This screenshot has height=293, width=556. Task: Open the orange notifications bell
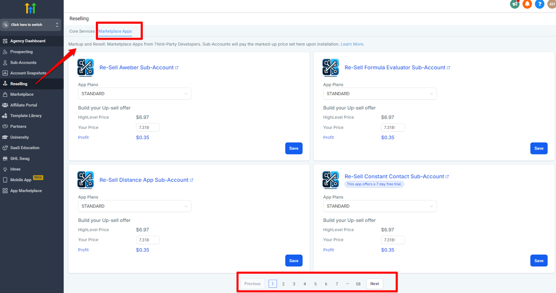527,4
